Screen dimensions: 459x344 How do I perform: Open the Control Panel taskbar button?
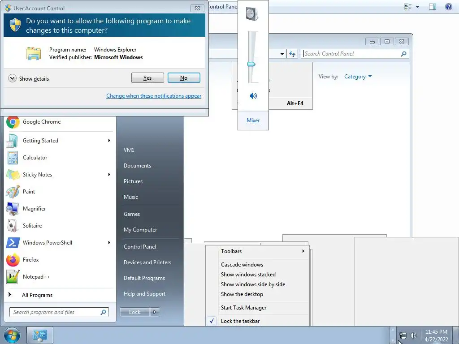[x=40, y=335]
